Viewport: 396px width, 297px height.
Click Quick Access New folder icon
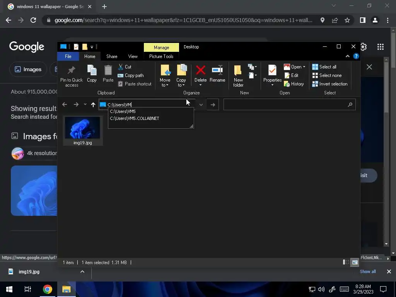(x=85, y=47)
